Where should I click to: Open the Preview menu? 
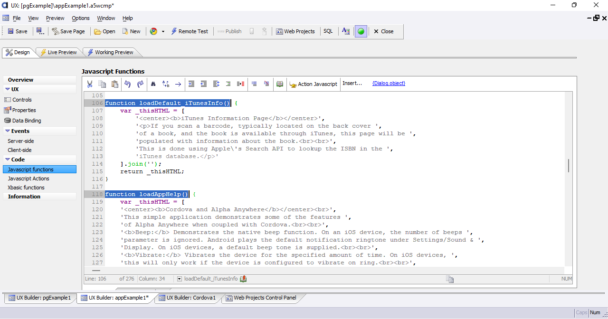click(55, 18)
